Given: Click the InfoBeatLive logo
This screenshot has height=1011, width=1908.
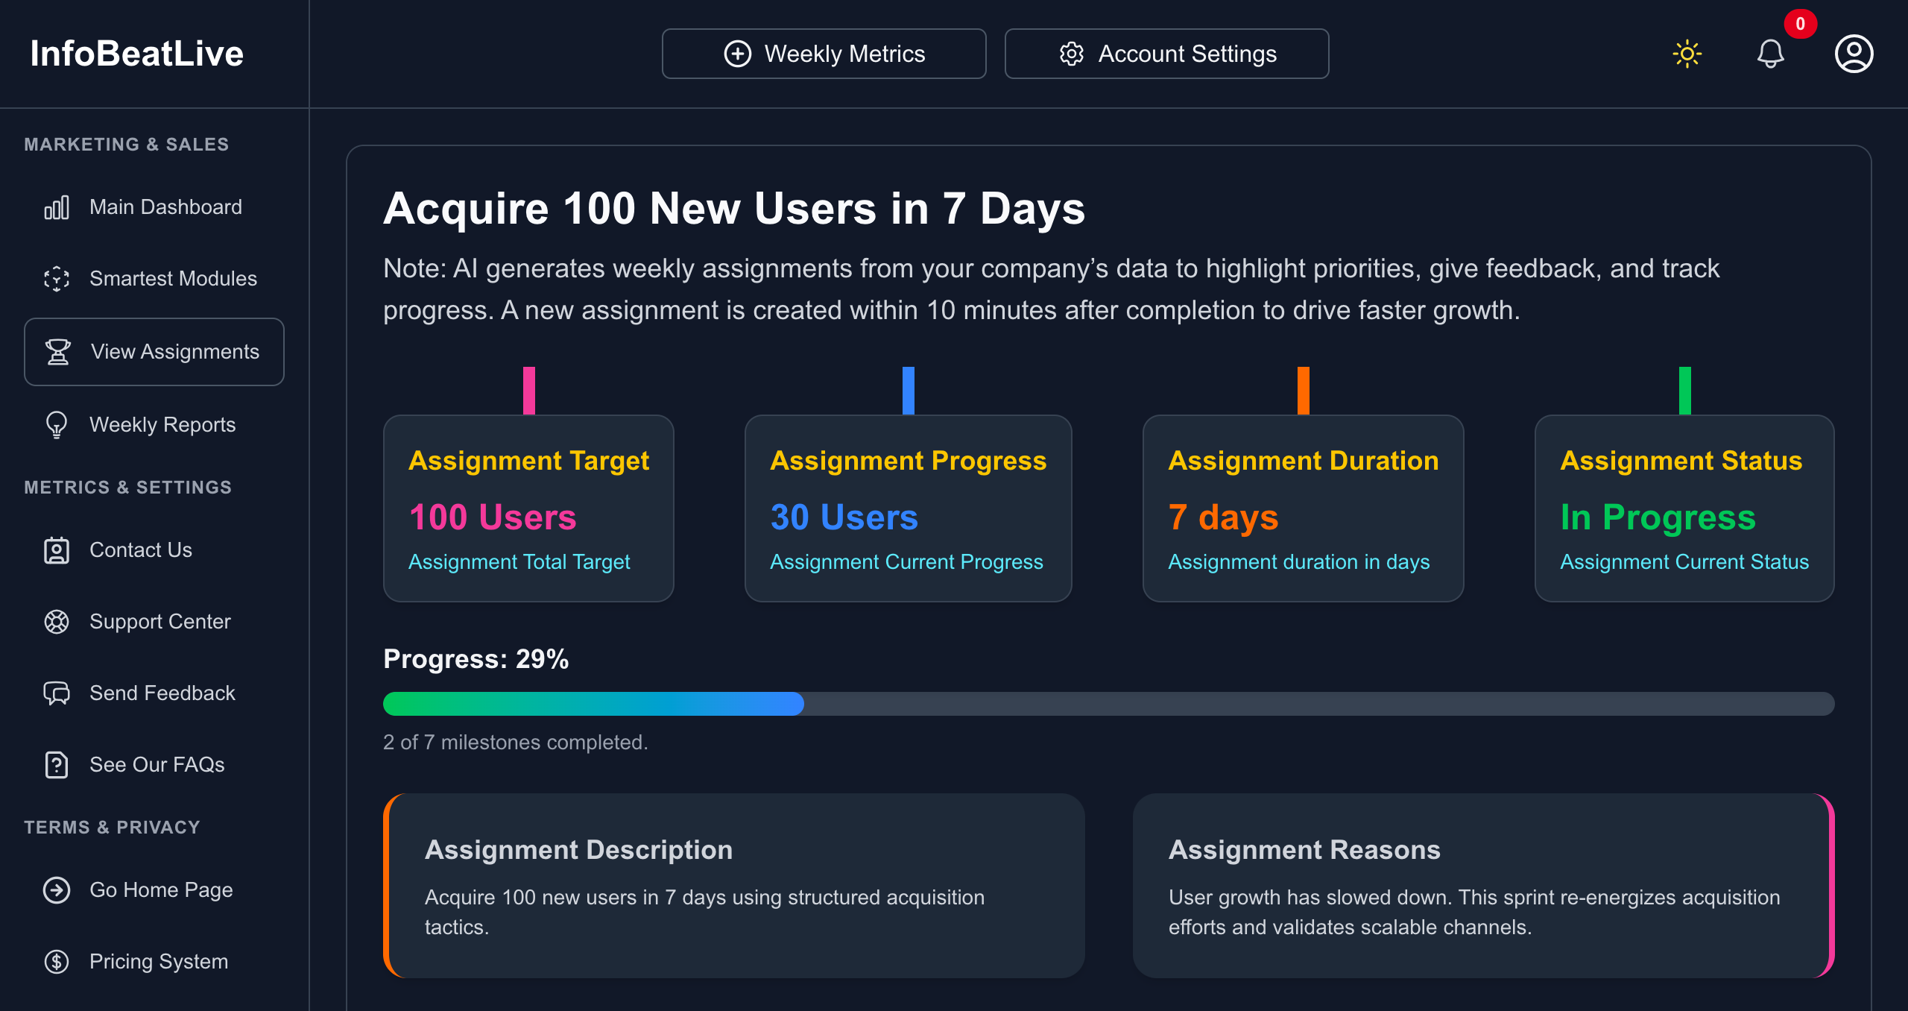Looking at the screenshot, I should (137, 54).
